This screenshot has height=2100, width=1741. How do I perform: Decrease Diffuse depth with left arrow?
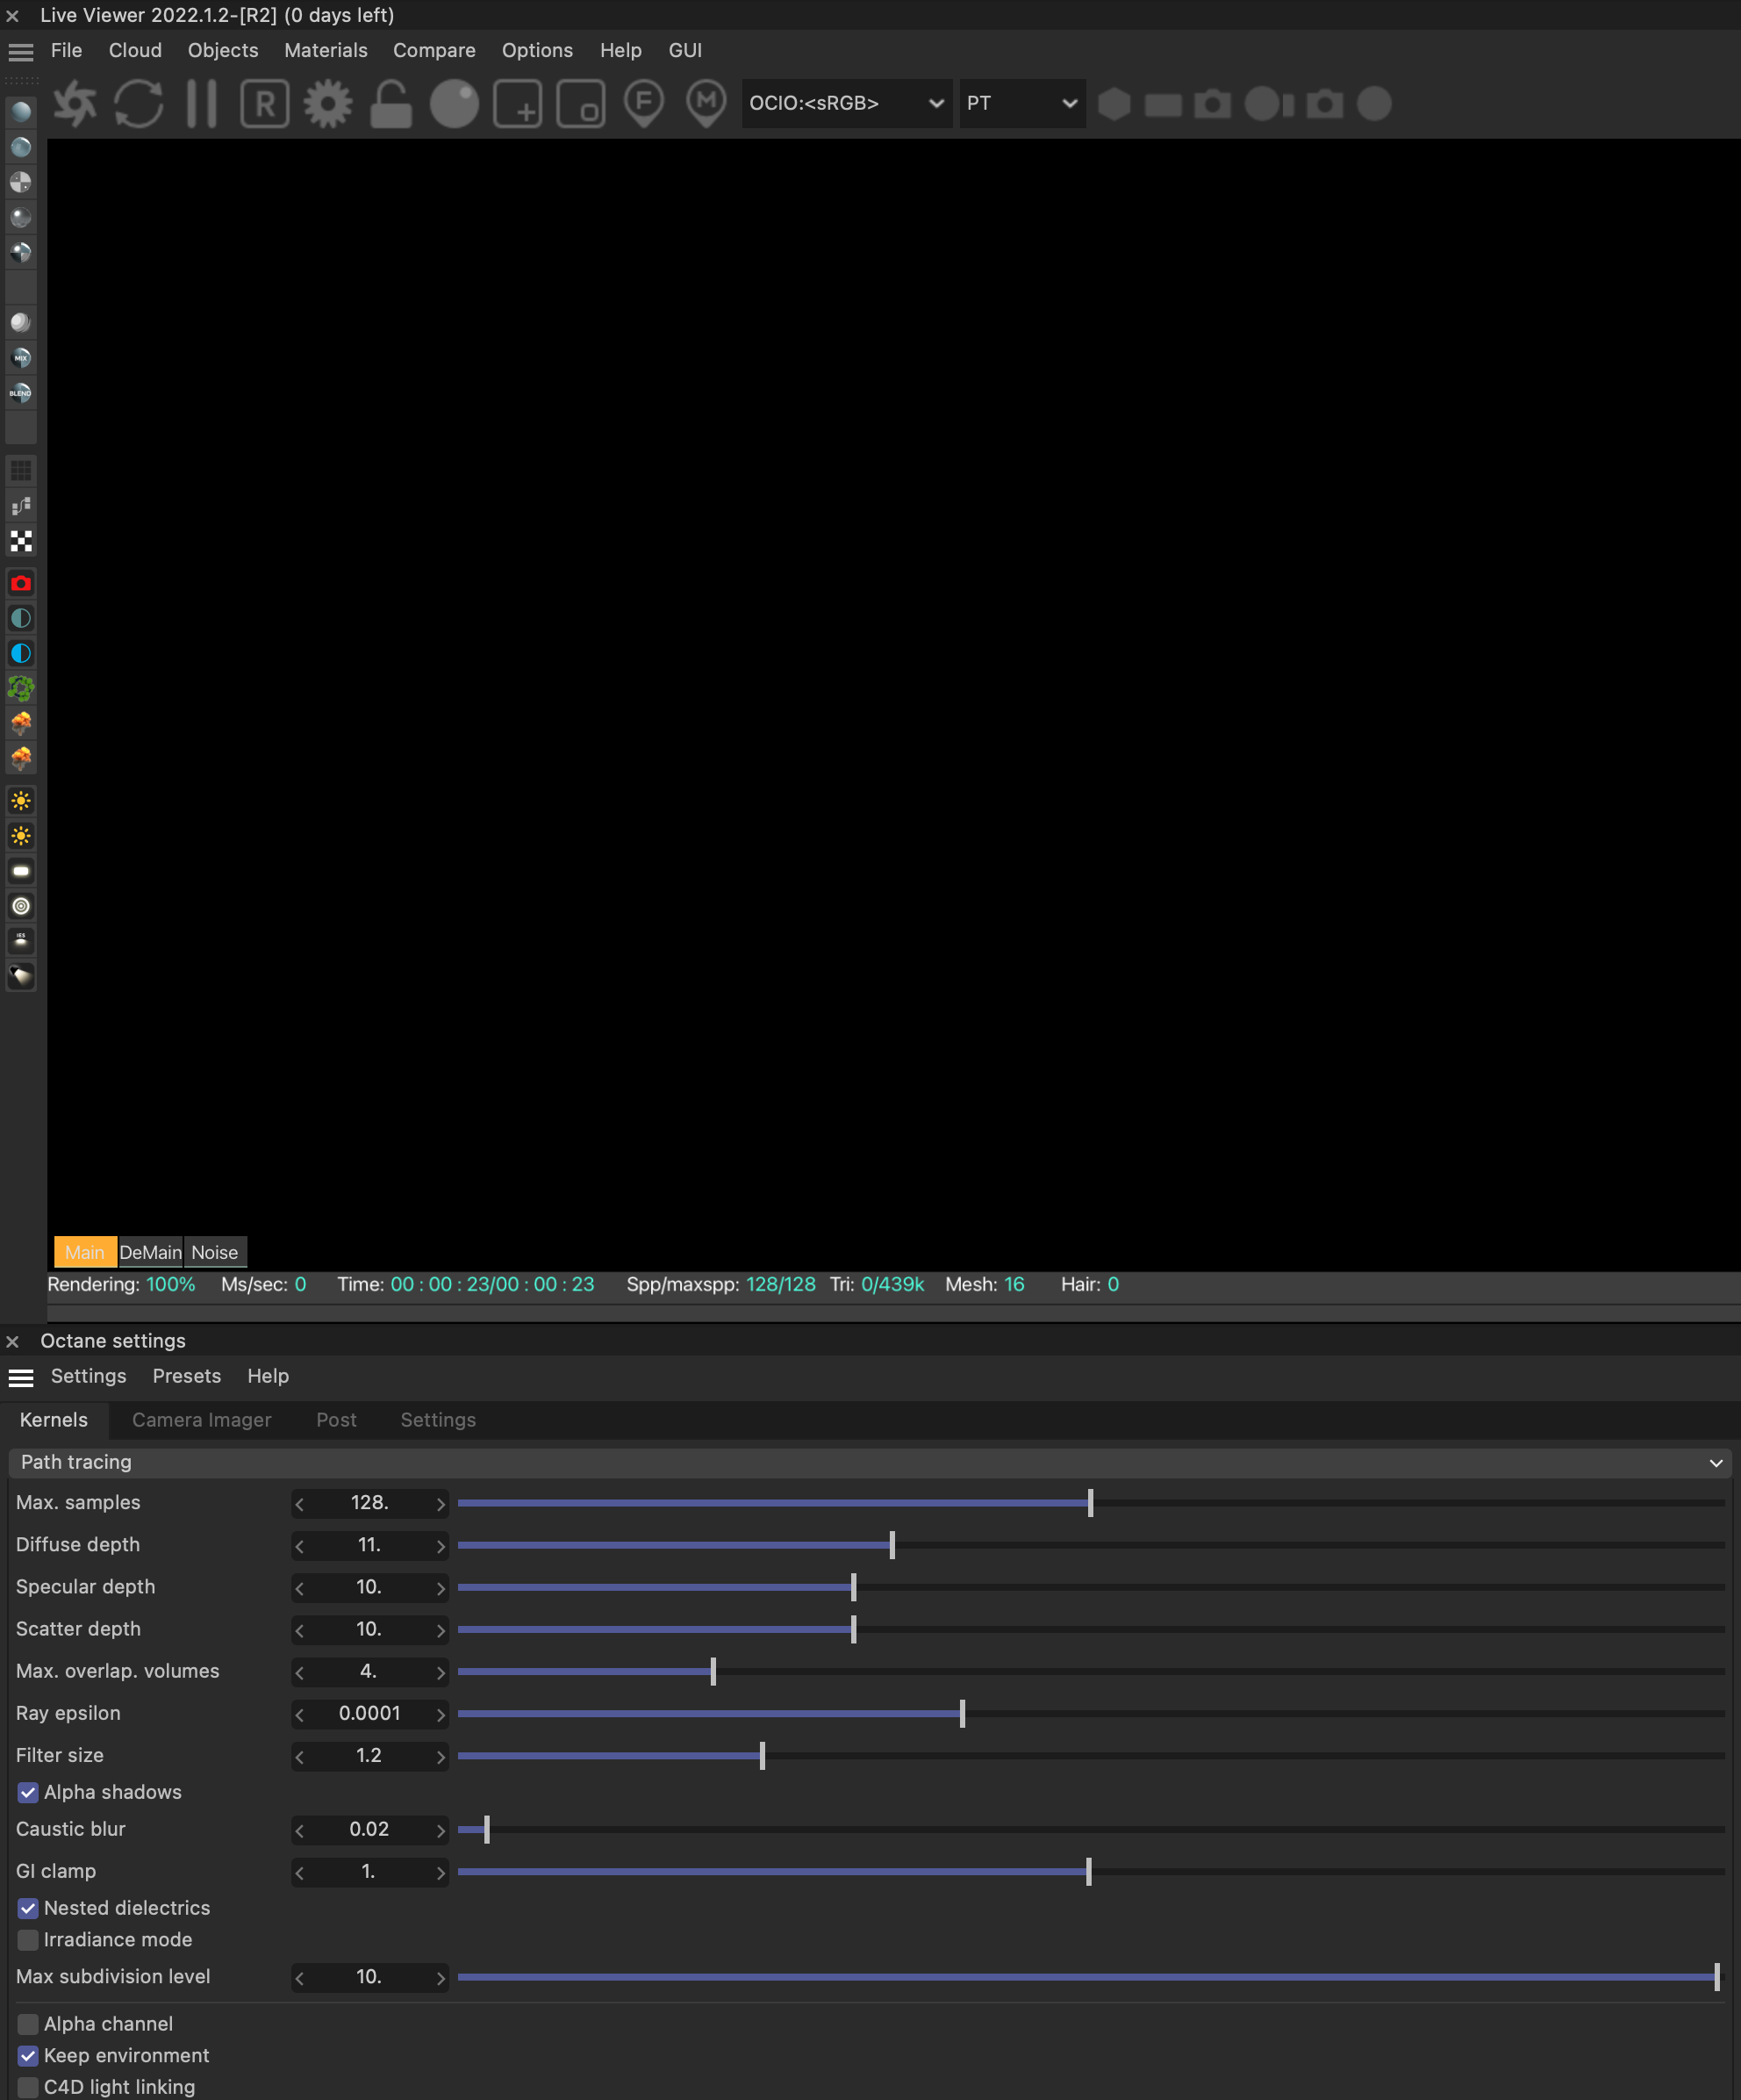click(300, 1545)
